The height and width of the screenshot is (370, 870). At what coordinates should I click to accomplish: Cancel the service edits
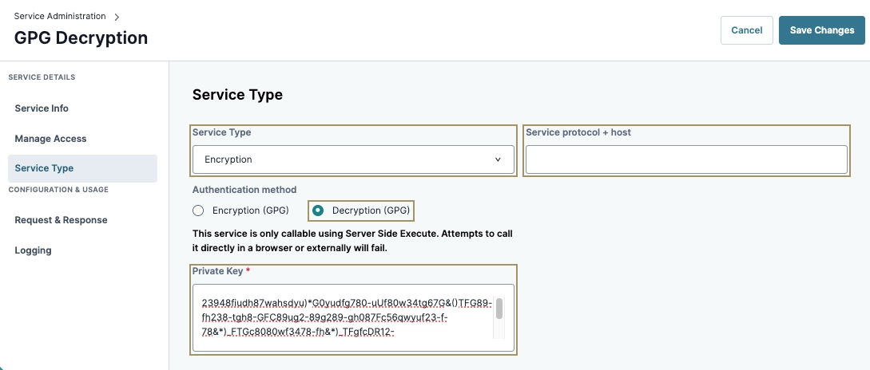pos(746,30)
